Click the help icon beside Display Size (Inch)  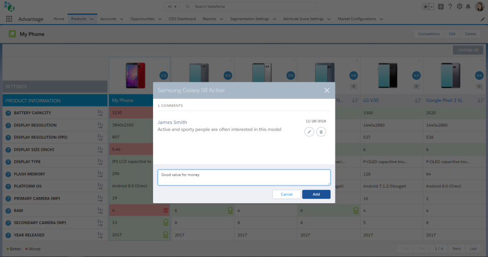click(x=9, y=150)
